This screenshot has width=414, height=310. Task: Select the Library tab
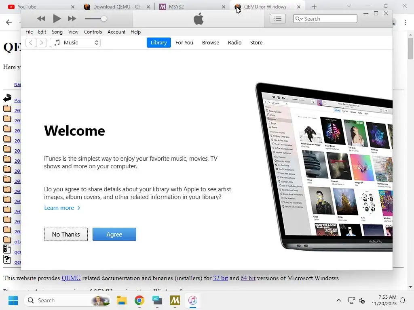[x=158, y=42]
